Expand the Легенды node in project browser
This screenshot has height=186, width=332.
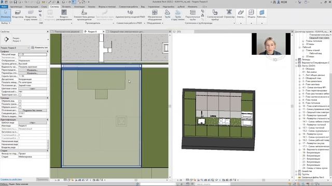296,60
